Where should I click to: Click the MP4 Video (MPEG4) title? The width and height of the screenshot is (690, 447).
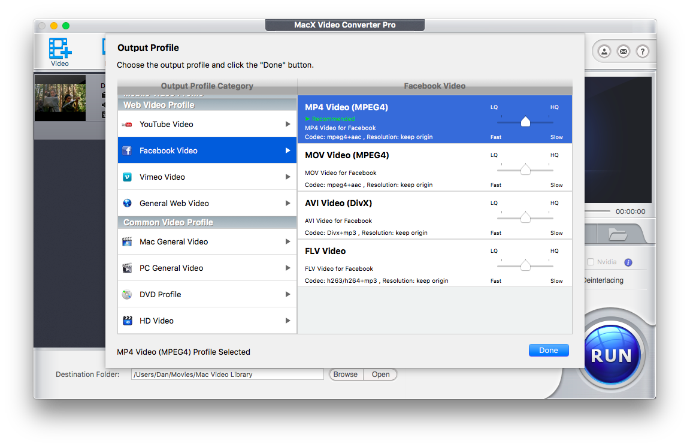point(346,107)
